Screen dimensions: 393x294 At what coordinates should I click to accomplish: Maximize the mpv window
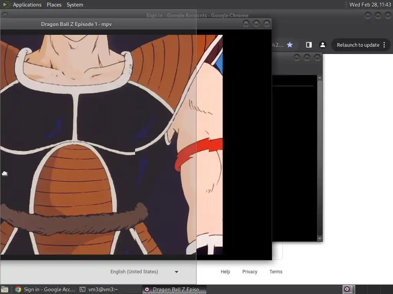point(256,23)
